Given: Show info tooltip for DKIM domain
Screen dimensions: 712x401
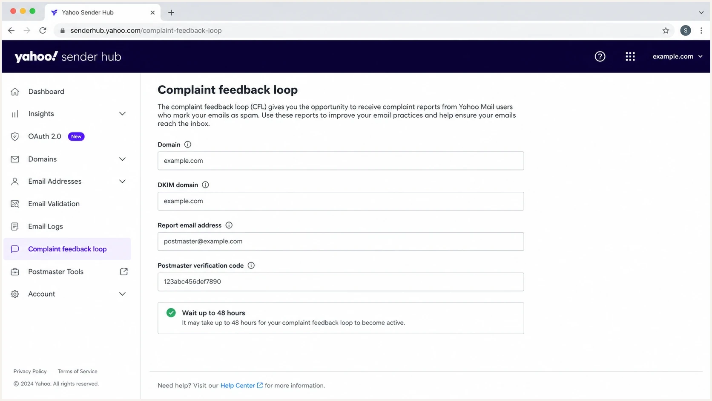Looking at the screenshot, I should (x=205, y=185).
